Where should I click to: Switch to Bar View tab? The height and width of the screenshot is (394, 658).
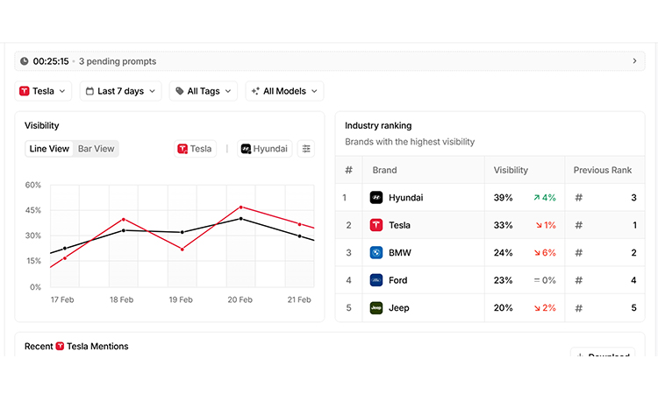(x=97, y=149)
